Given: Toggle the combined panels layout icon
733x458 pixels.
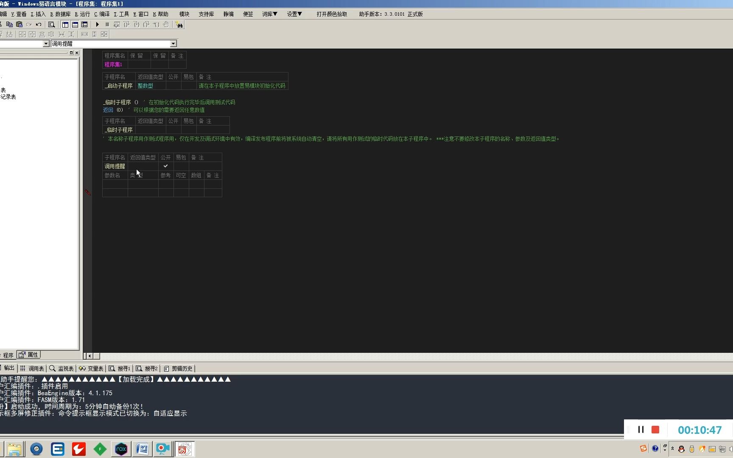Looking at the screenshot, I should tap(84, 25).
